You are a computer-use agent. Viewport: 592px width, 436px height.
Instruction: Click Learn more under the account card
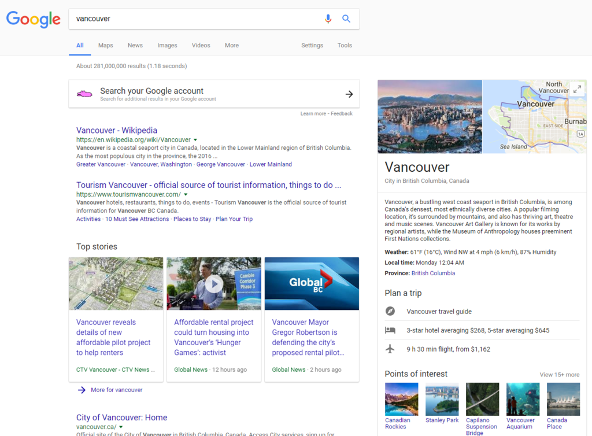[313, 113]
